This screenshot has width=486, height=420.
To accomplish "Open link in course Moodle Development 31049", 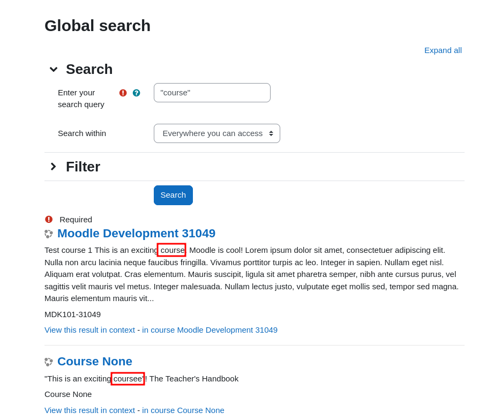I will (210, 330).
